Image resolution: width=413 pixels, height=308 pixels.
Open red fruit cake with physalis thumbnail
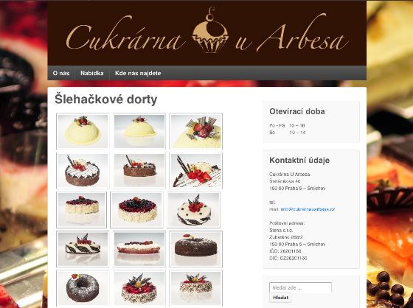(139, 288)
